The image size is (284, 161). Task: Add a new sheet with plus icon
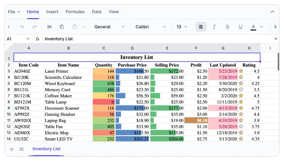(x=12, y=149)
